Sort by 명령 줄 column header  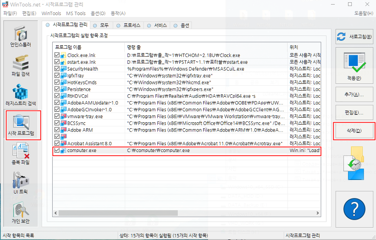point(206,47)
